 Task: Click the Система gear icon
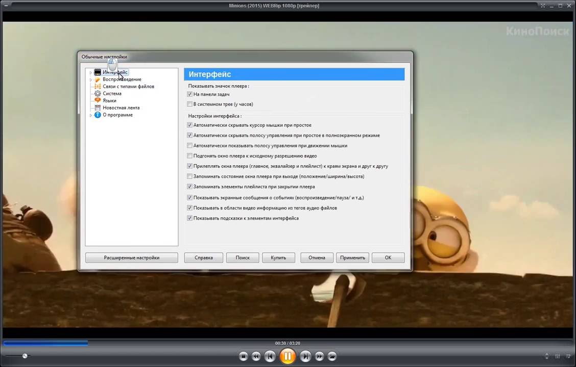pos(98,93)
